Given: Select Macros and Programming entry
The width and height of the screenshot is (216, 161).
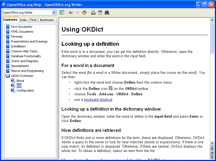Looking at the screenshot, I should point(27,71).
